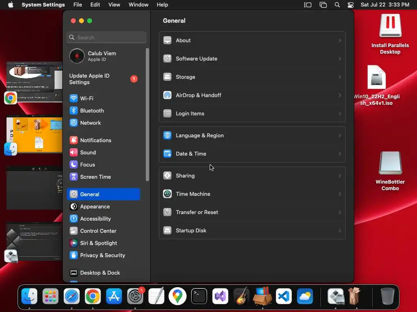Select the General sidebar item
This screenshot has width=417, height=312.
[x=104, y=194]
